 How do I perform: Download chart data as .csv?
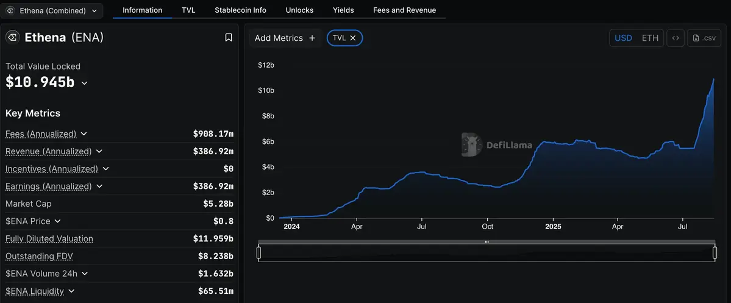pyautogui.click(x=704, y=38)
